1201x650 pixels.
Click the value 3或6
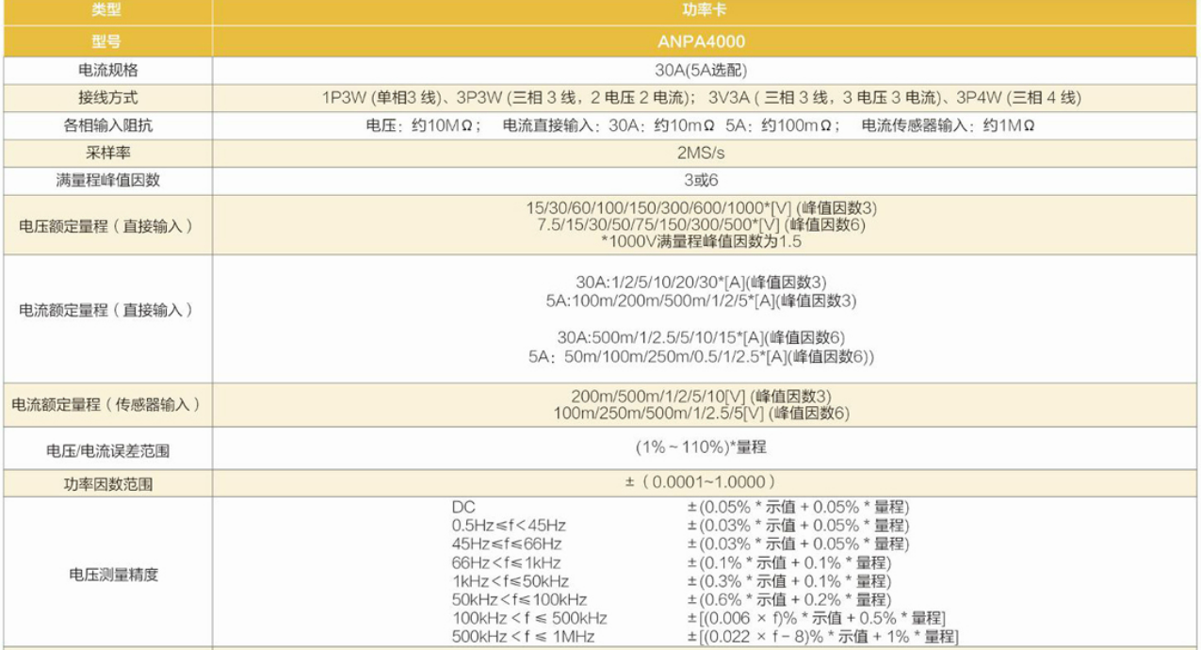pyautogui.click(x=702, y=180)
